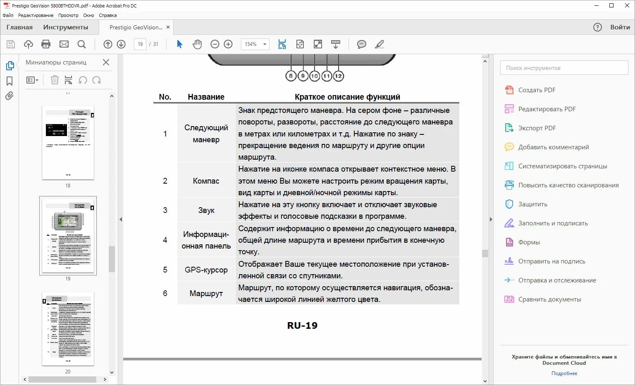
Task: Open Систематизировать страницы tool
Action: point(556,166)
